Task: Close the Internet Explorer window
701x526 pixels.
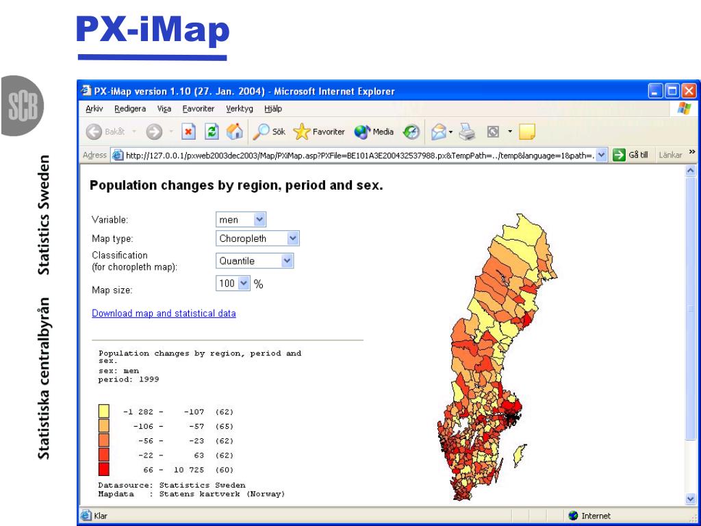Action: [x=689, y=91]
